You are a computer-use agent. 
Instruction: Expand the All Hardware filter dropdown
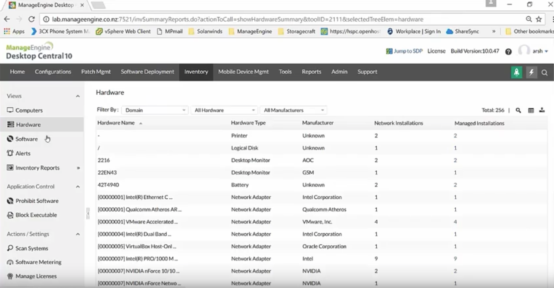click(x=224, y=110)
